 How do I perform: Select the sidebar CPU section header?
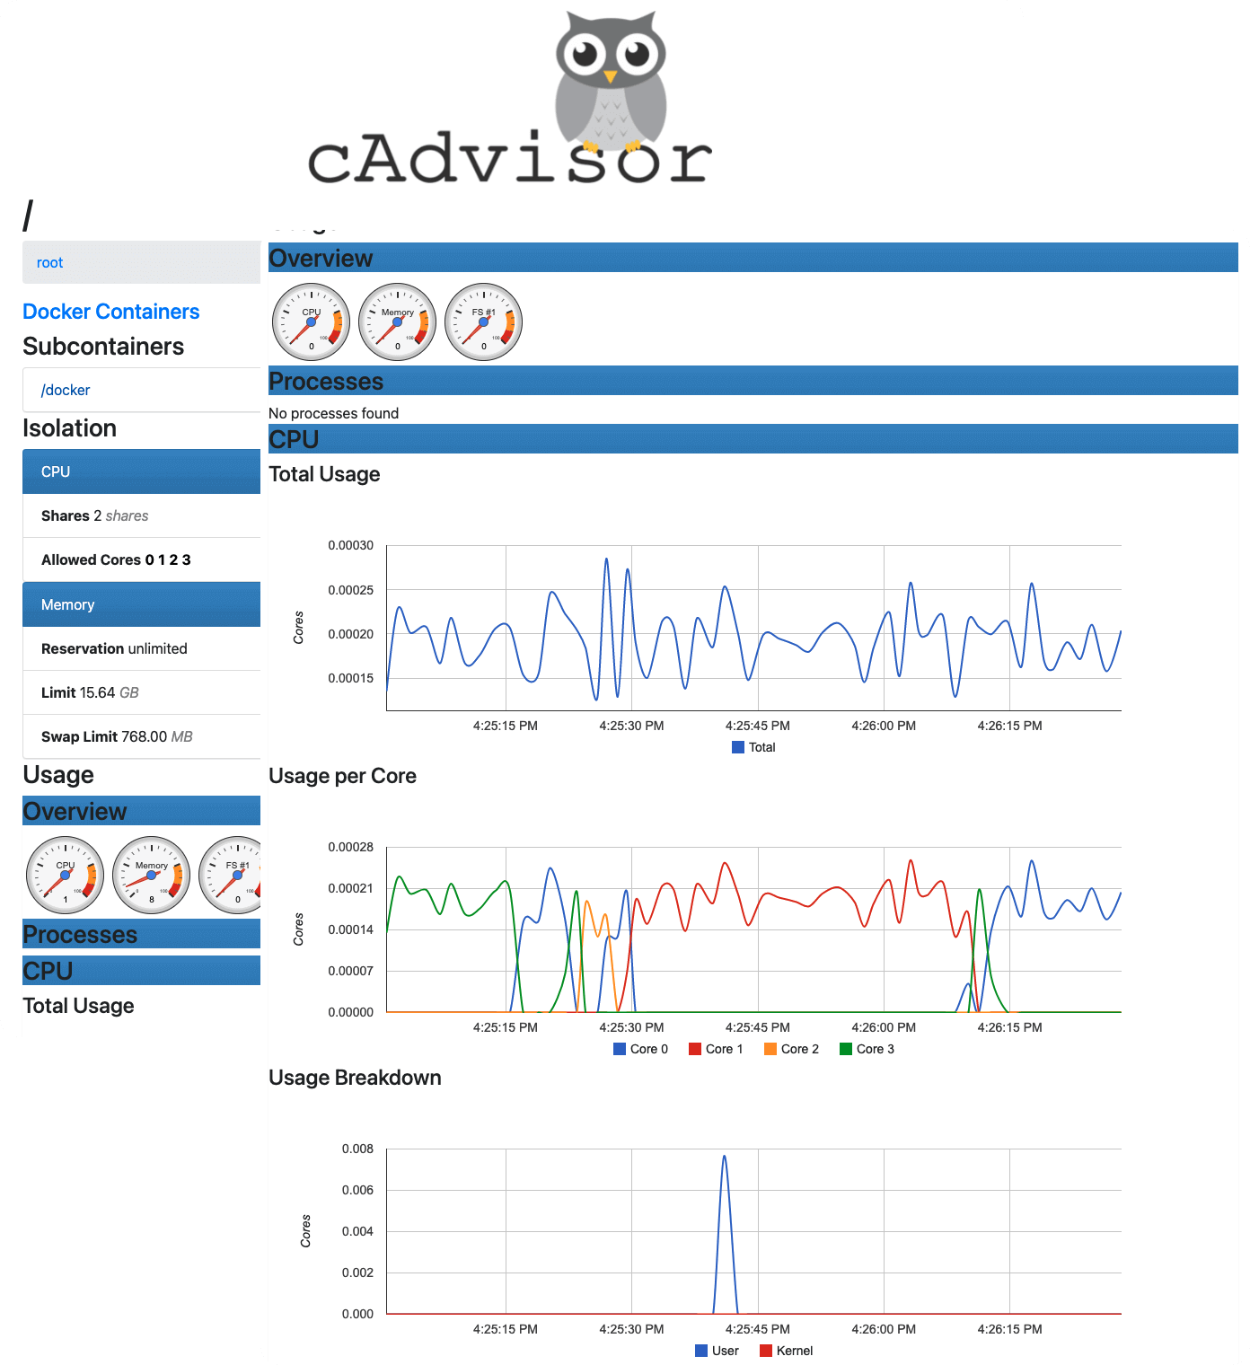tap(141, 970)
